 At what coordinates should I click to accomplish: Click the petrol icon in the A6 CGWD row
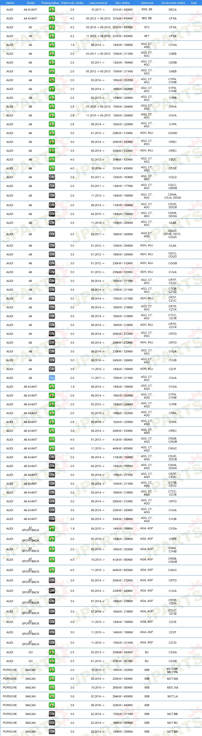[52, 133]
